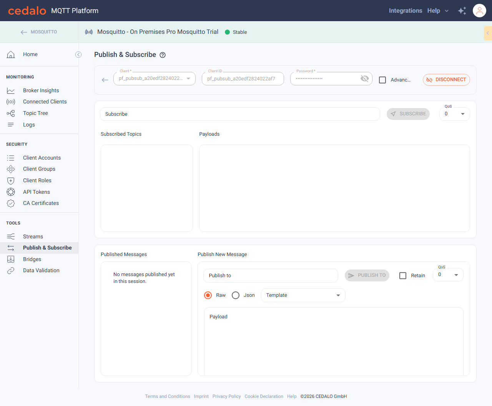Open the Publish & Subscribe sidebar item
The height and width of the screenshot is (406, 492).
click(39, 248)
